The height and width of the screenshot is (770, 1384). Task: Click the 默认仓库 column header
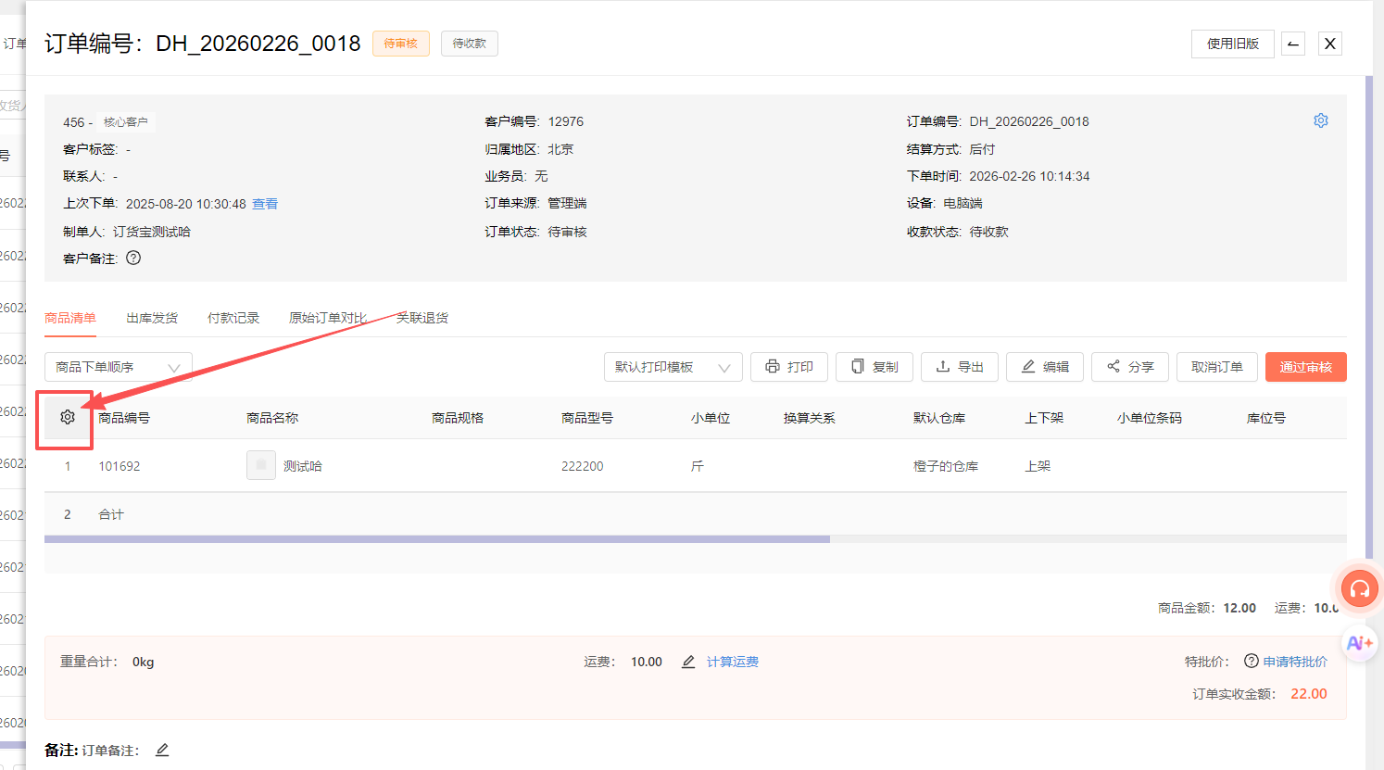click(939, 418)
